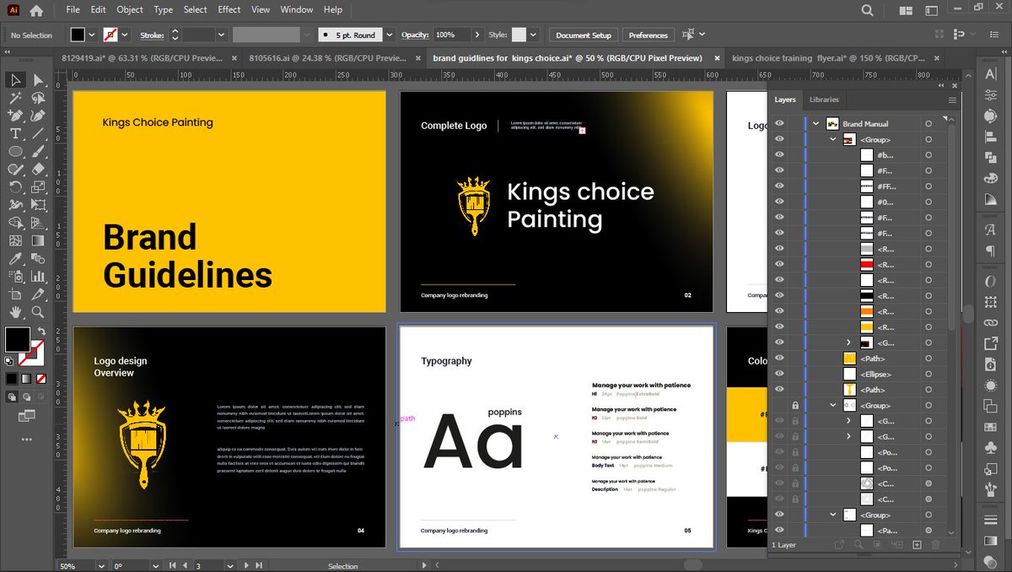Select the Lasso tool
1012x572 pixels.
(38, 98)
